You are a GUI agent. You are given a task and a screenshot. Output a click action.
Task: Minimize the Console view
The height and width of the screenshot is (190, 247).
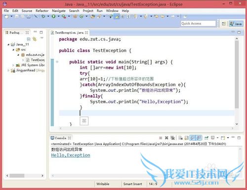[x=233, y=137]
